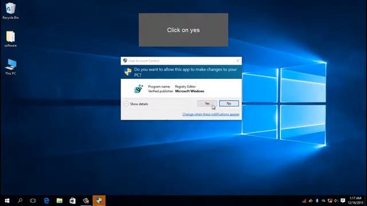Click the 'Microsoft Windows' publisher text

[190, 91]
